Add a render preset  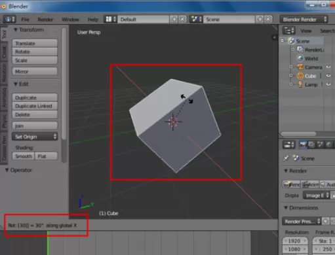pos(325,222)
